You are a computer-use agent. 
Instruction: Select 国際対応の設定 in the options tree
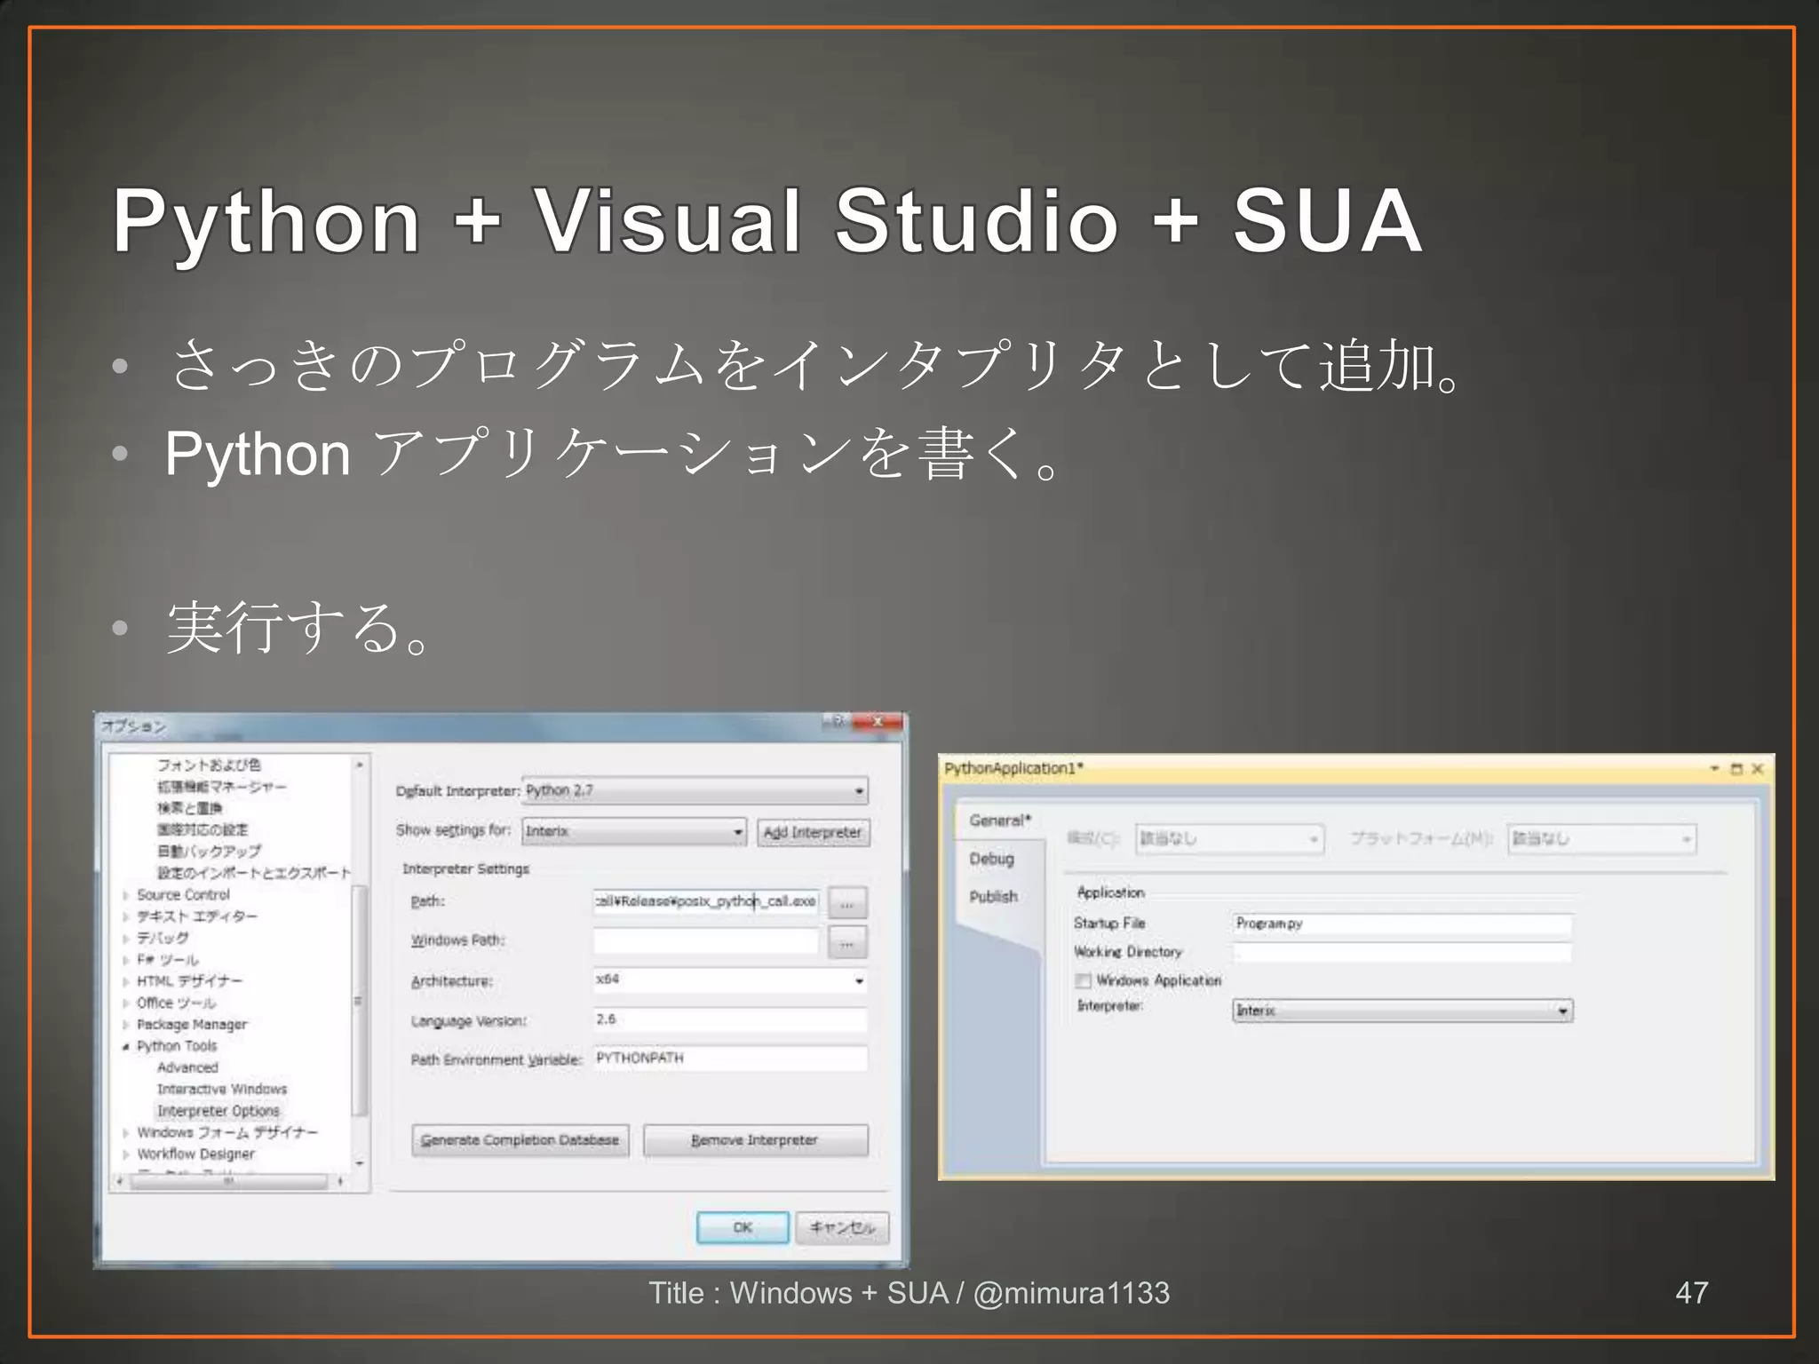point(203,829)
